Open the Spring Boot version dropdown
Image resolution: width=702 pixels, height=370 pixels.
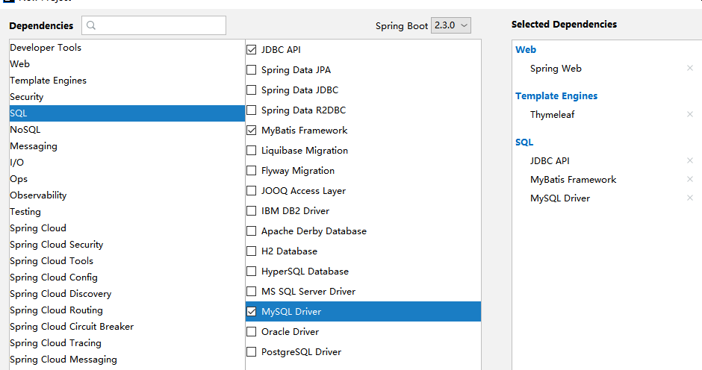coord(451,25)
